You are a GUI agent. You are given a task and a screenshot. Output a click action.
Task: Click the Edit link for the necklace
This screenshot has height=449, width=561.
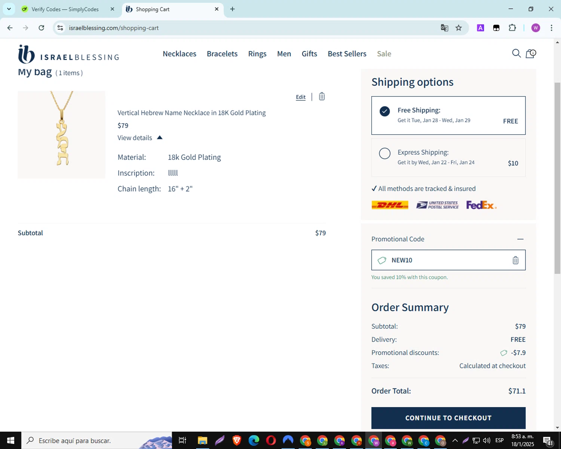301,97
